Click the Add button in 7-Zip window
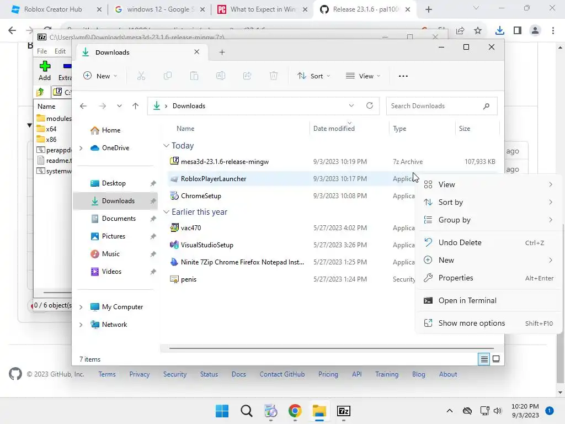The width and height of the screenshot is (565, 424). point(45,71)
